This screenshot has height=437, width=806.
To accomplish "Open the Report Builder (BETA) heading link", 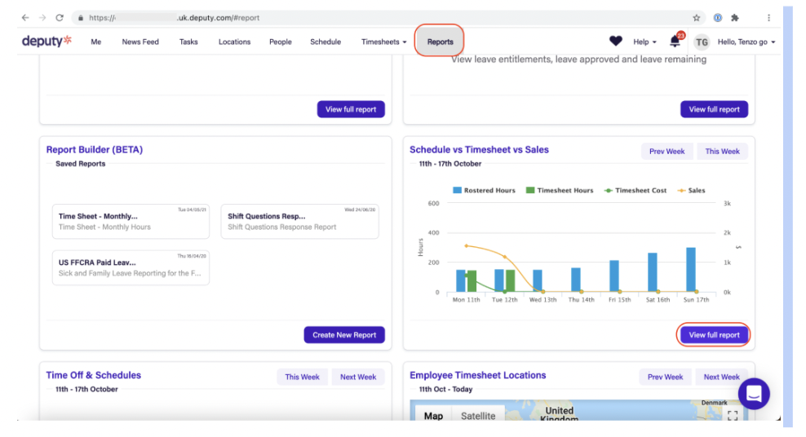I will coord(95,149).
